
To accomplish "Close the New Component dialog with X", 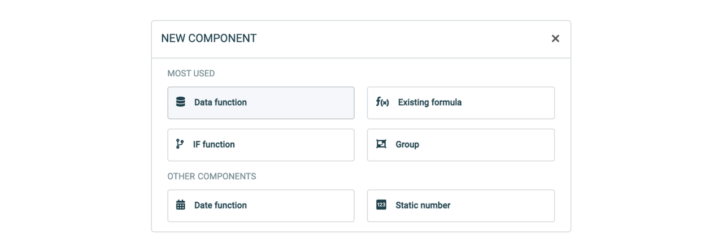I will pyautogui.click(x=555, y=38).
